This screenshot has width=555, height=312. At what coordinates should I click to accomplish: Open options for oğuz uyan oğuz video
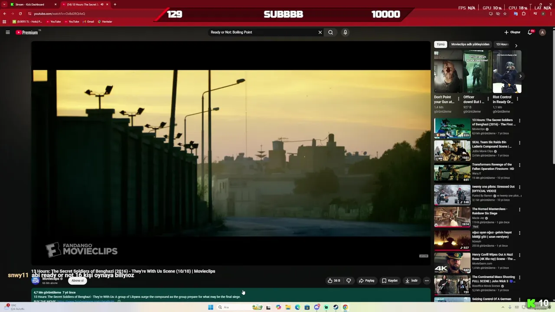click(519, 233)
